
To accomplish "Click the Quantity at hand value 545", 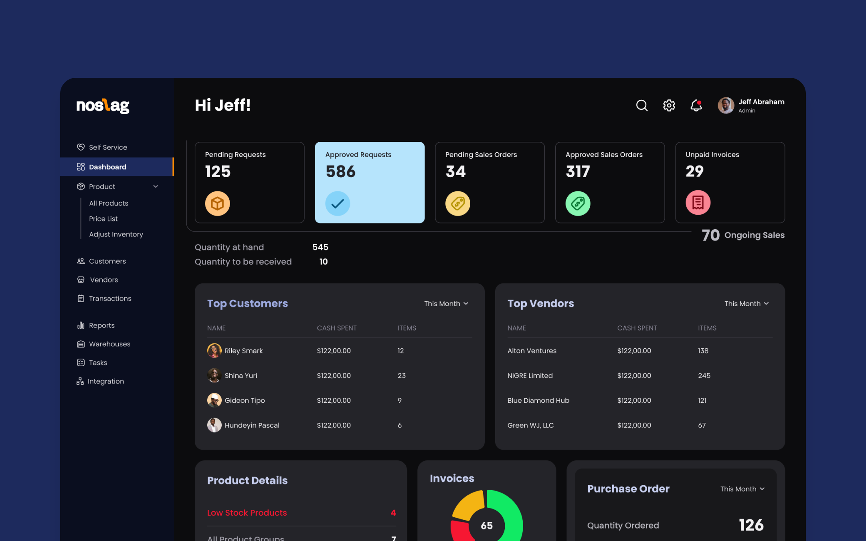I will [x=320, y=247].
